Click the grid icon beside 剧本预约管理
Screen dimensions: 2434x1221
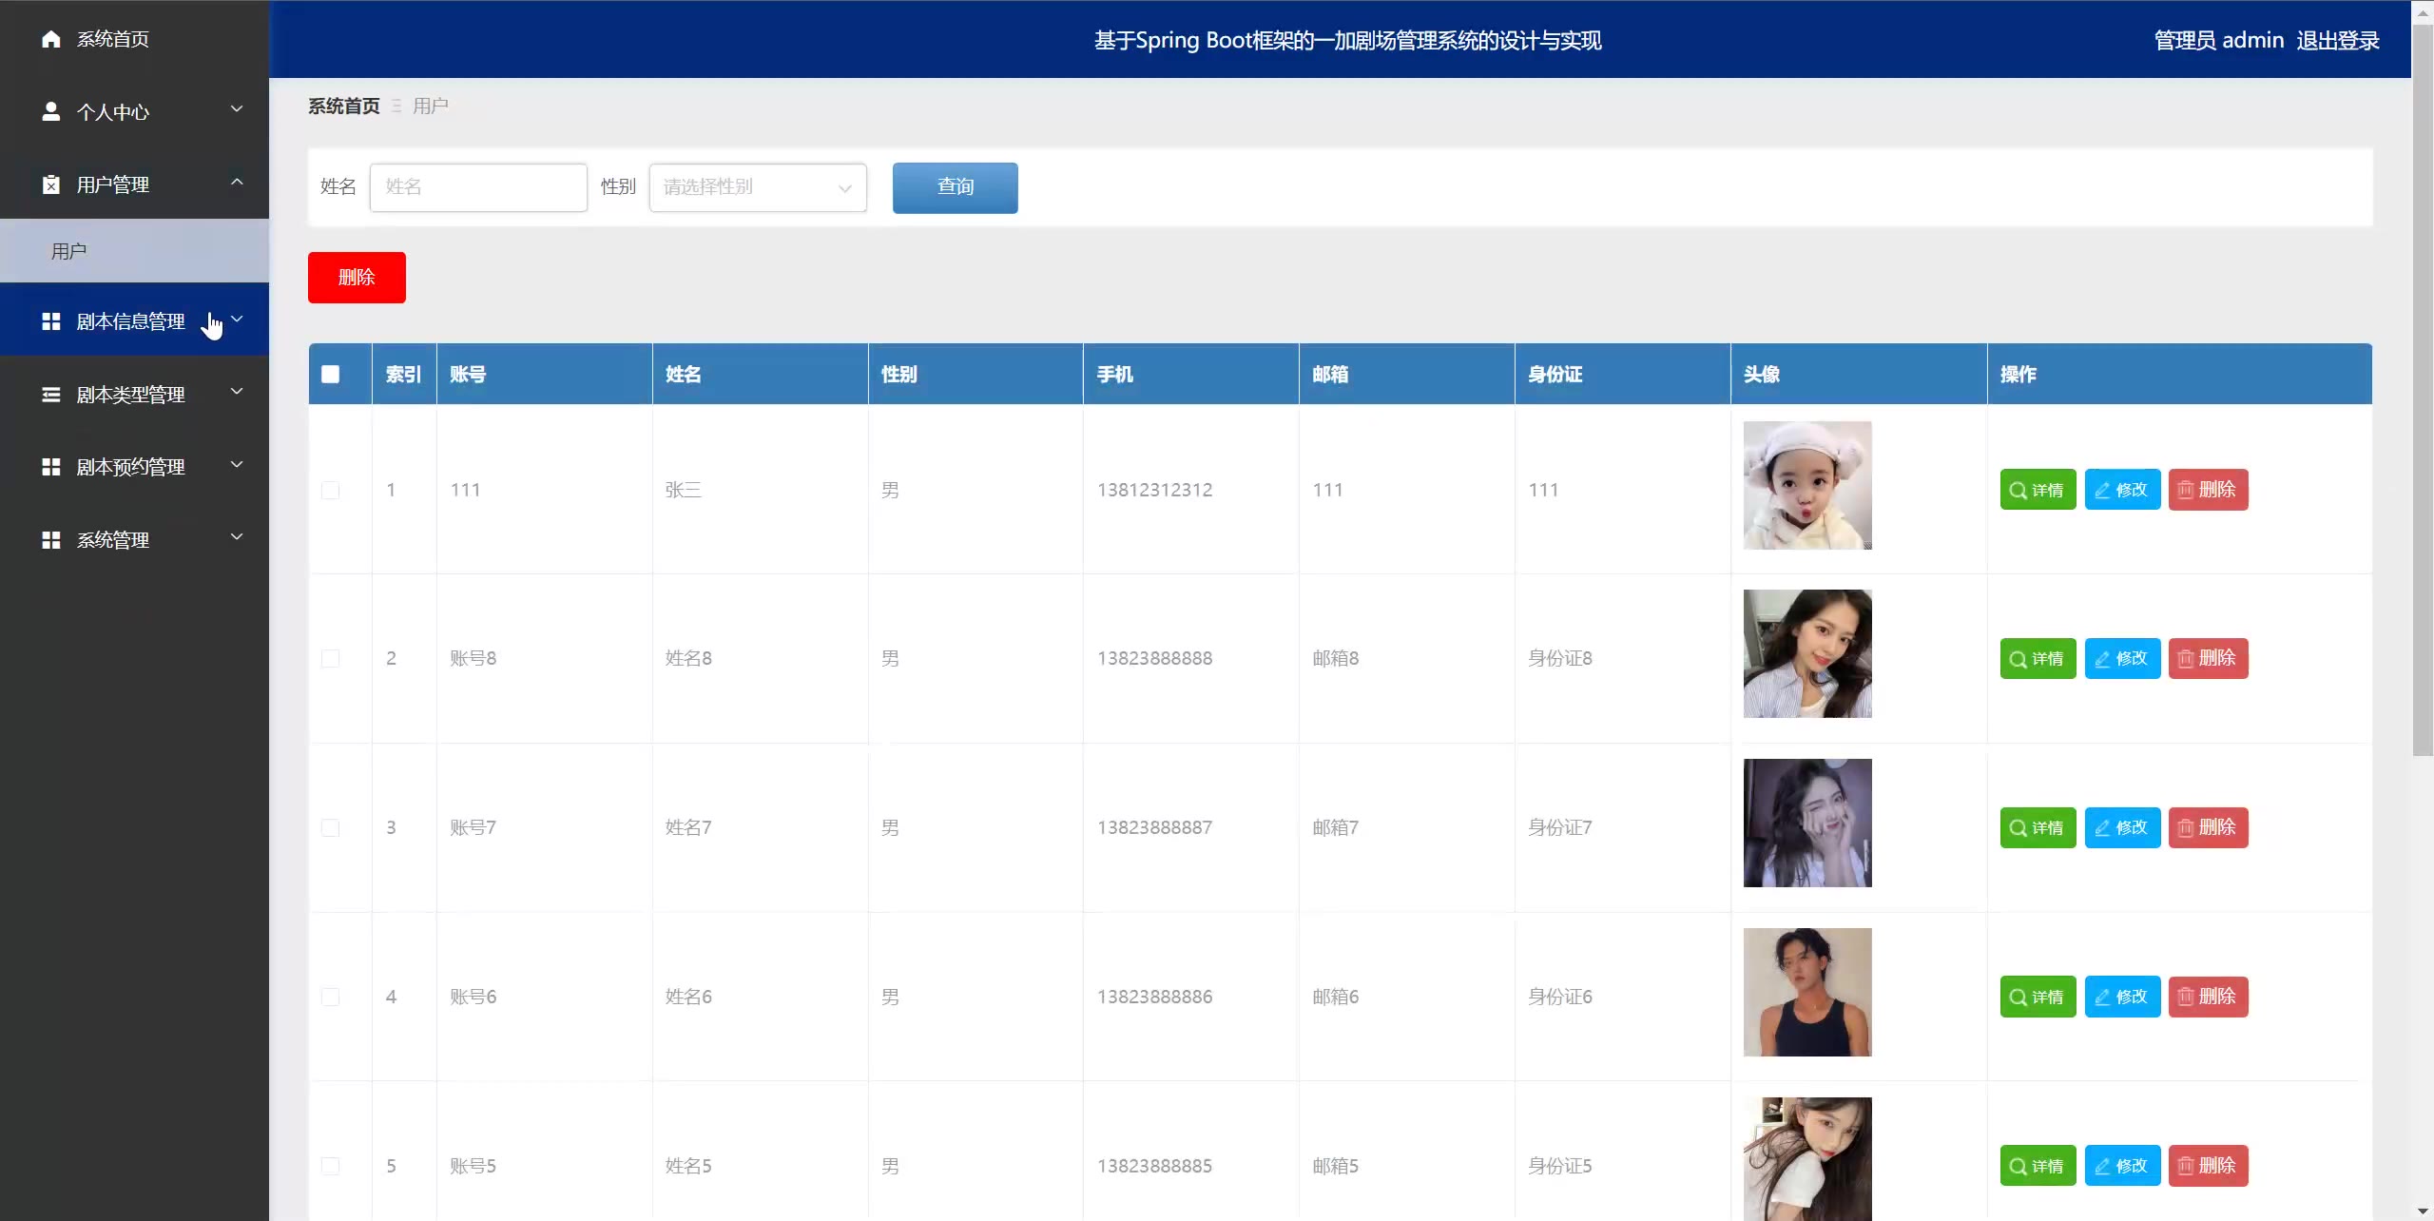click(x=51, y=467)
